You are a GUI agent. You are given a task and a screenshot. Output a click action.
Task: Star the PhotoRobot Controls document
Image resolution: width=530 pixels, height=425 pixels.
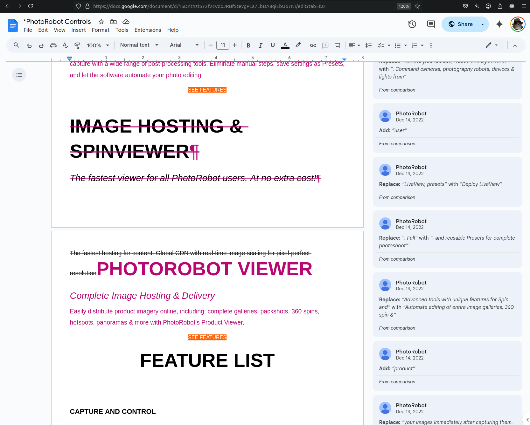101,22
